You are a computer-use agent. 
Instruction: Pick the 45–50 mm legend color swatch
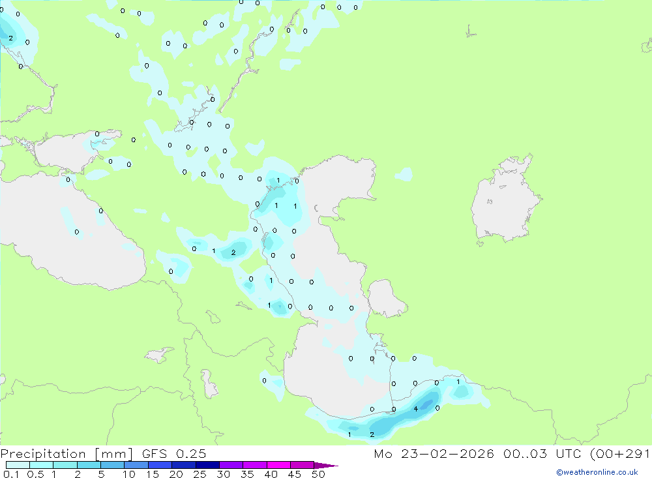[x=303, y=465]
